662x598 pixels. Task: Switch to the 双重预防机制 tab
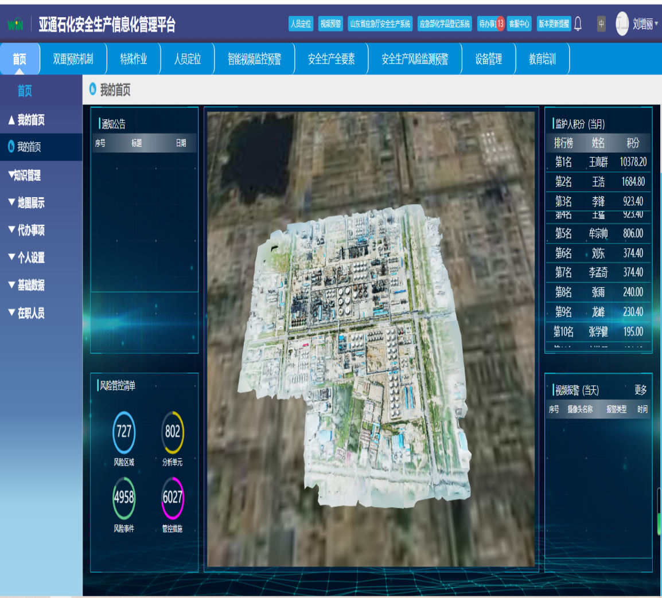tap(73, 59)
